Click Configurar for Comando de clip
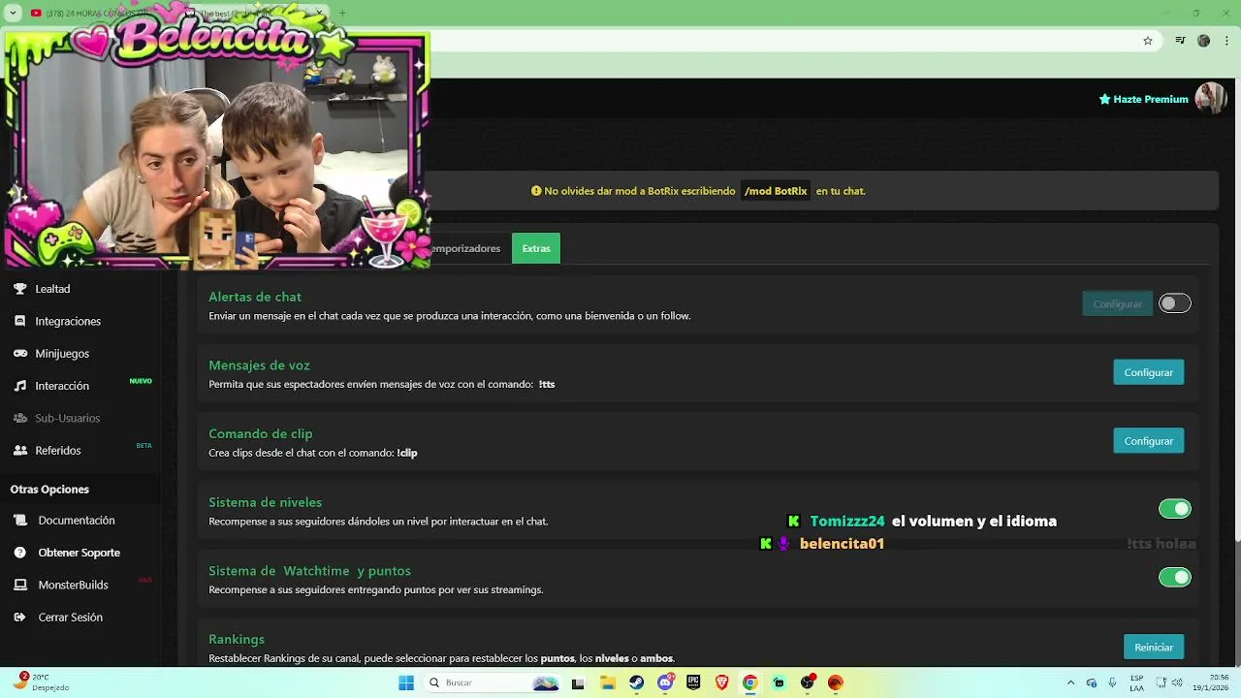Screen dimensions: 1241x698 [1148, 441]
